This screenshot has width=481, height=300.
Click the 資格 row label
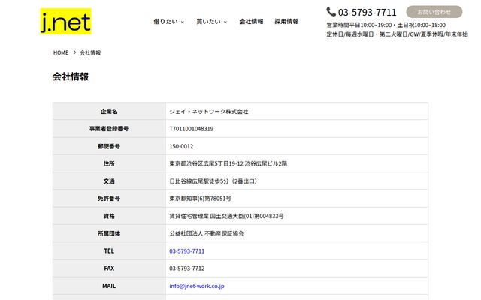coord(109,216)
